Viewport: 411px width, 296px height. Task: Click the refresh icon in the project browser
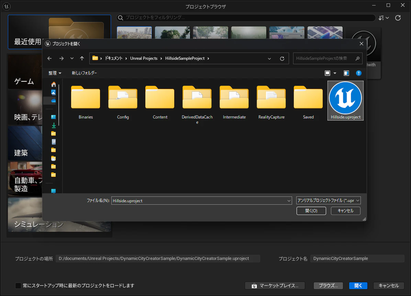tap(398, 18)
